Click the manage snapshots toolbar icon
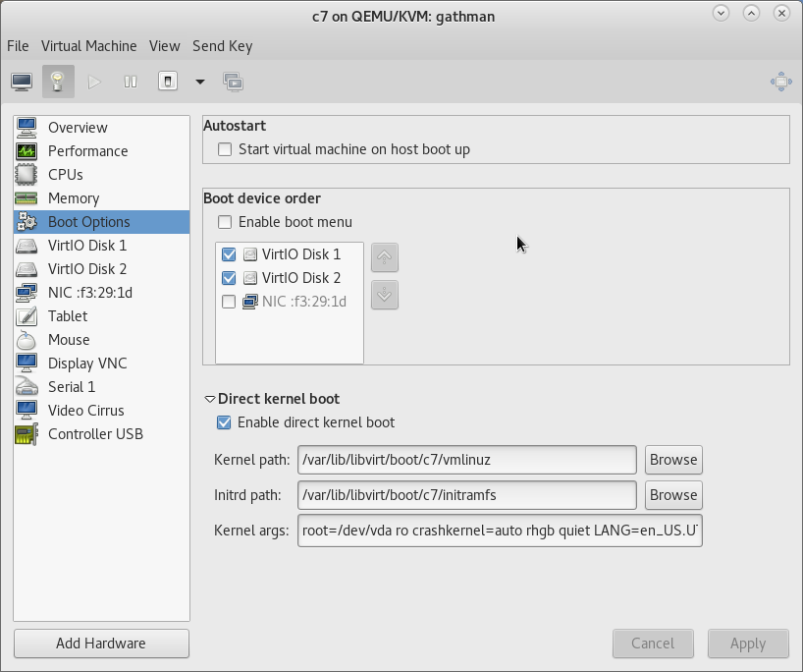The width and height of the screenshot is (803, 672). tap(234, 82)
